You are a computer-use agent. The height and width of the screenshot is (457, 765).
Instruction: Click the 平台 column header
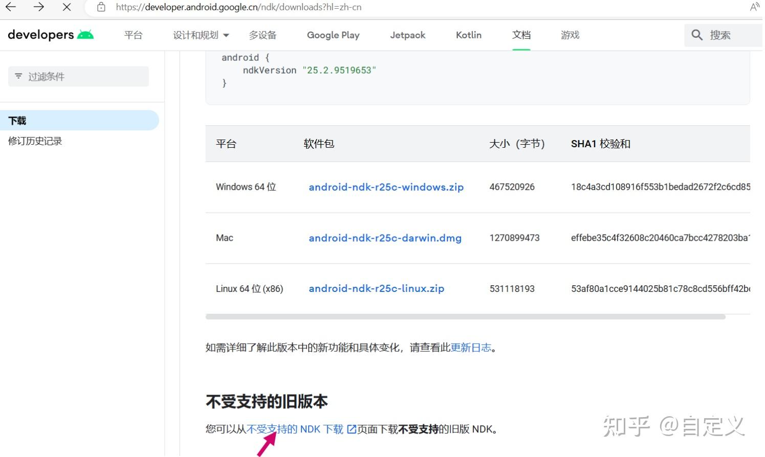coord(226,144)
